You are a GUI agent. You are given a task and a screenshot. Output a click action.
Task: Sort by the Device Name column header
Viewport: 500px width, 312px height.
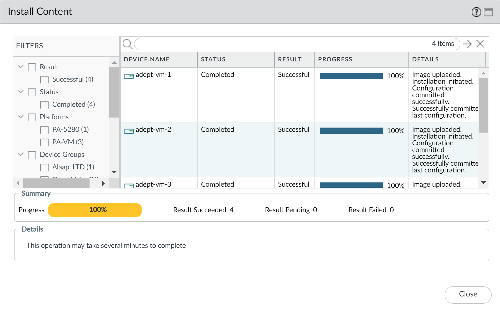point(146,59)
